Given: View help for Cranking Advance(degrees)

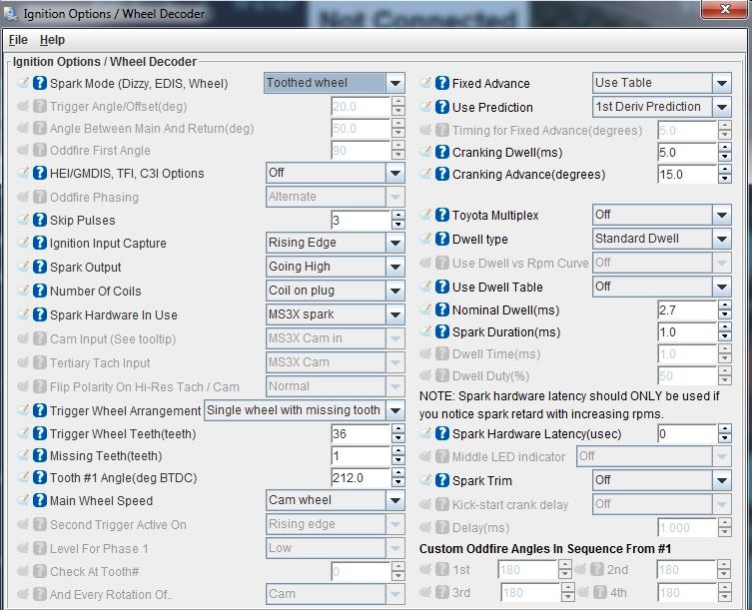Looking at the screenshot, I should pyautogui.click(x=442, y=174).
